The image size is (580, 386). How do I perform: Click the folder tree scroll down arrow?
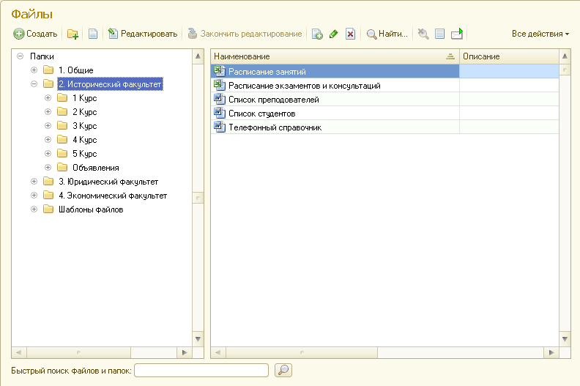[x=198, y=339]
